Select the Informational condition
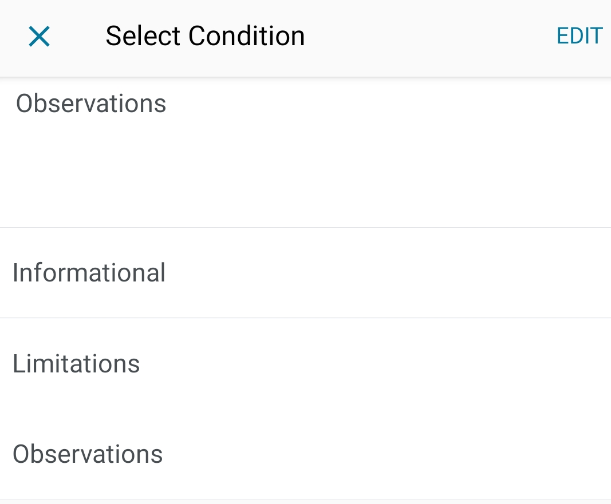 [x=89, y=273]
